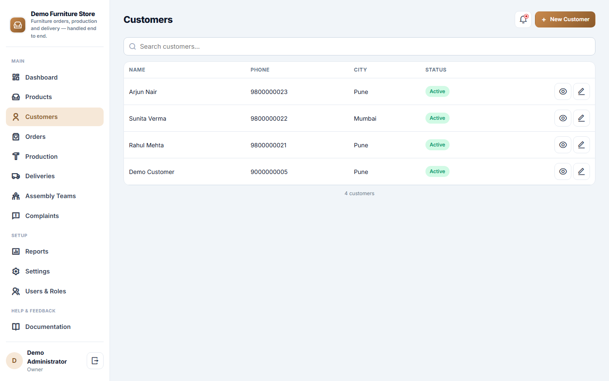Edit Demo Customer's record
Screen dimensions: 609x381
tap(582, 171)
